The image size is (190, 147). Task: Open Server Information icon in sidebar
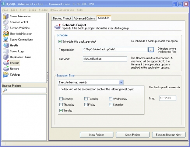click(x=6, y=16)
